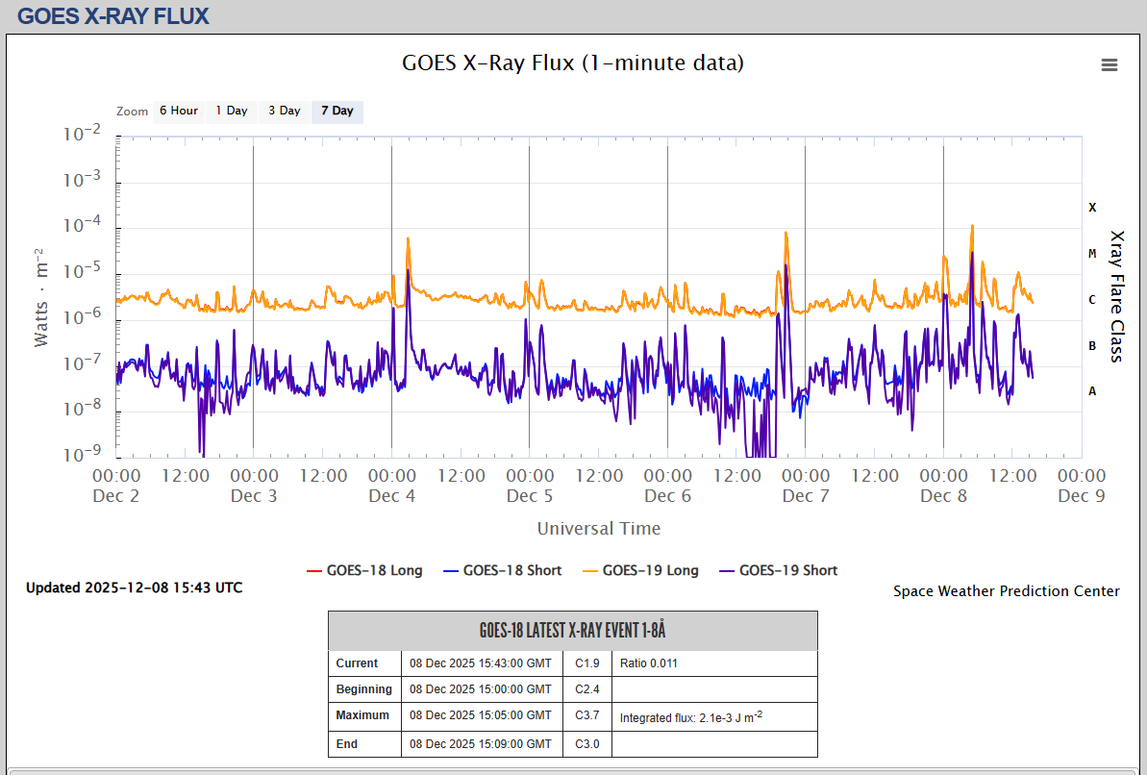Hide the GOES-19 Short series
The width and height of the screenshot is (1147, 775).
pyautogui.click(x=777, y=570)
